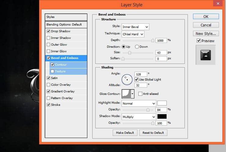Expand the Highlight Mode dropdown
The image size is (226, 152).
139,103
